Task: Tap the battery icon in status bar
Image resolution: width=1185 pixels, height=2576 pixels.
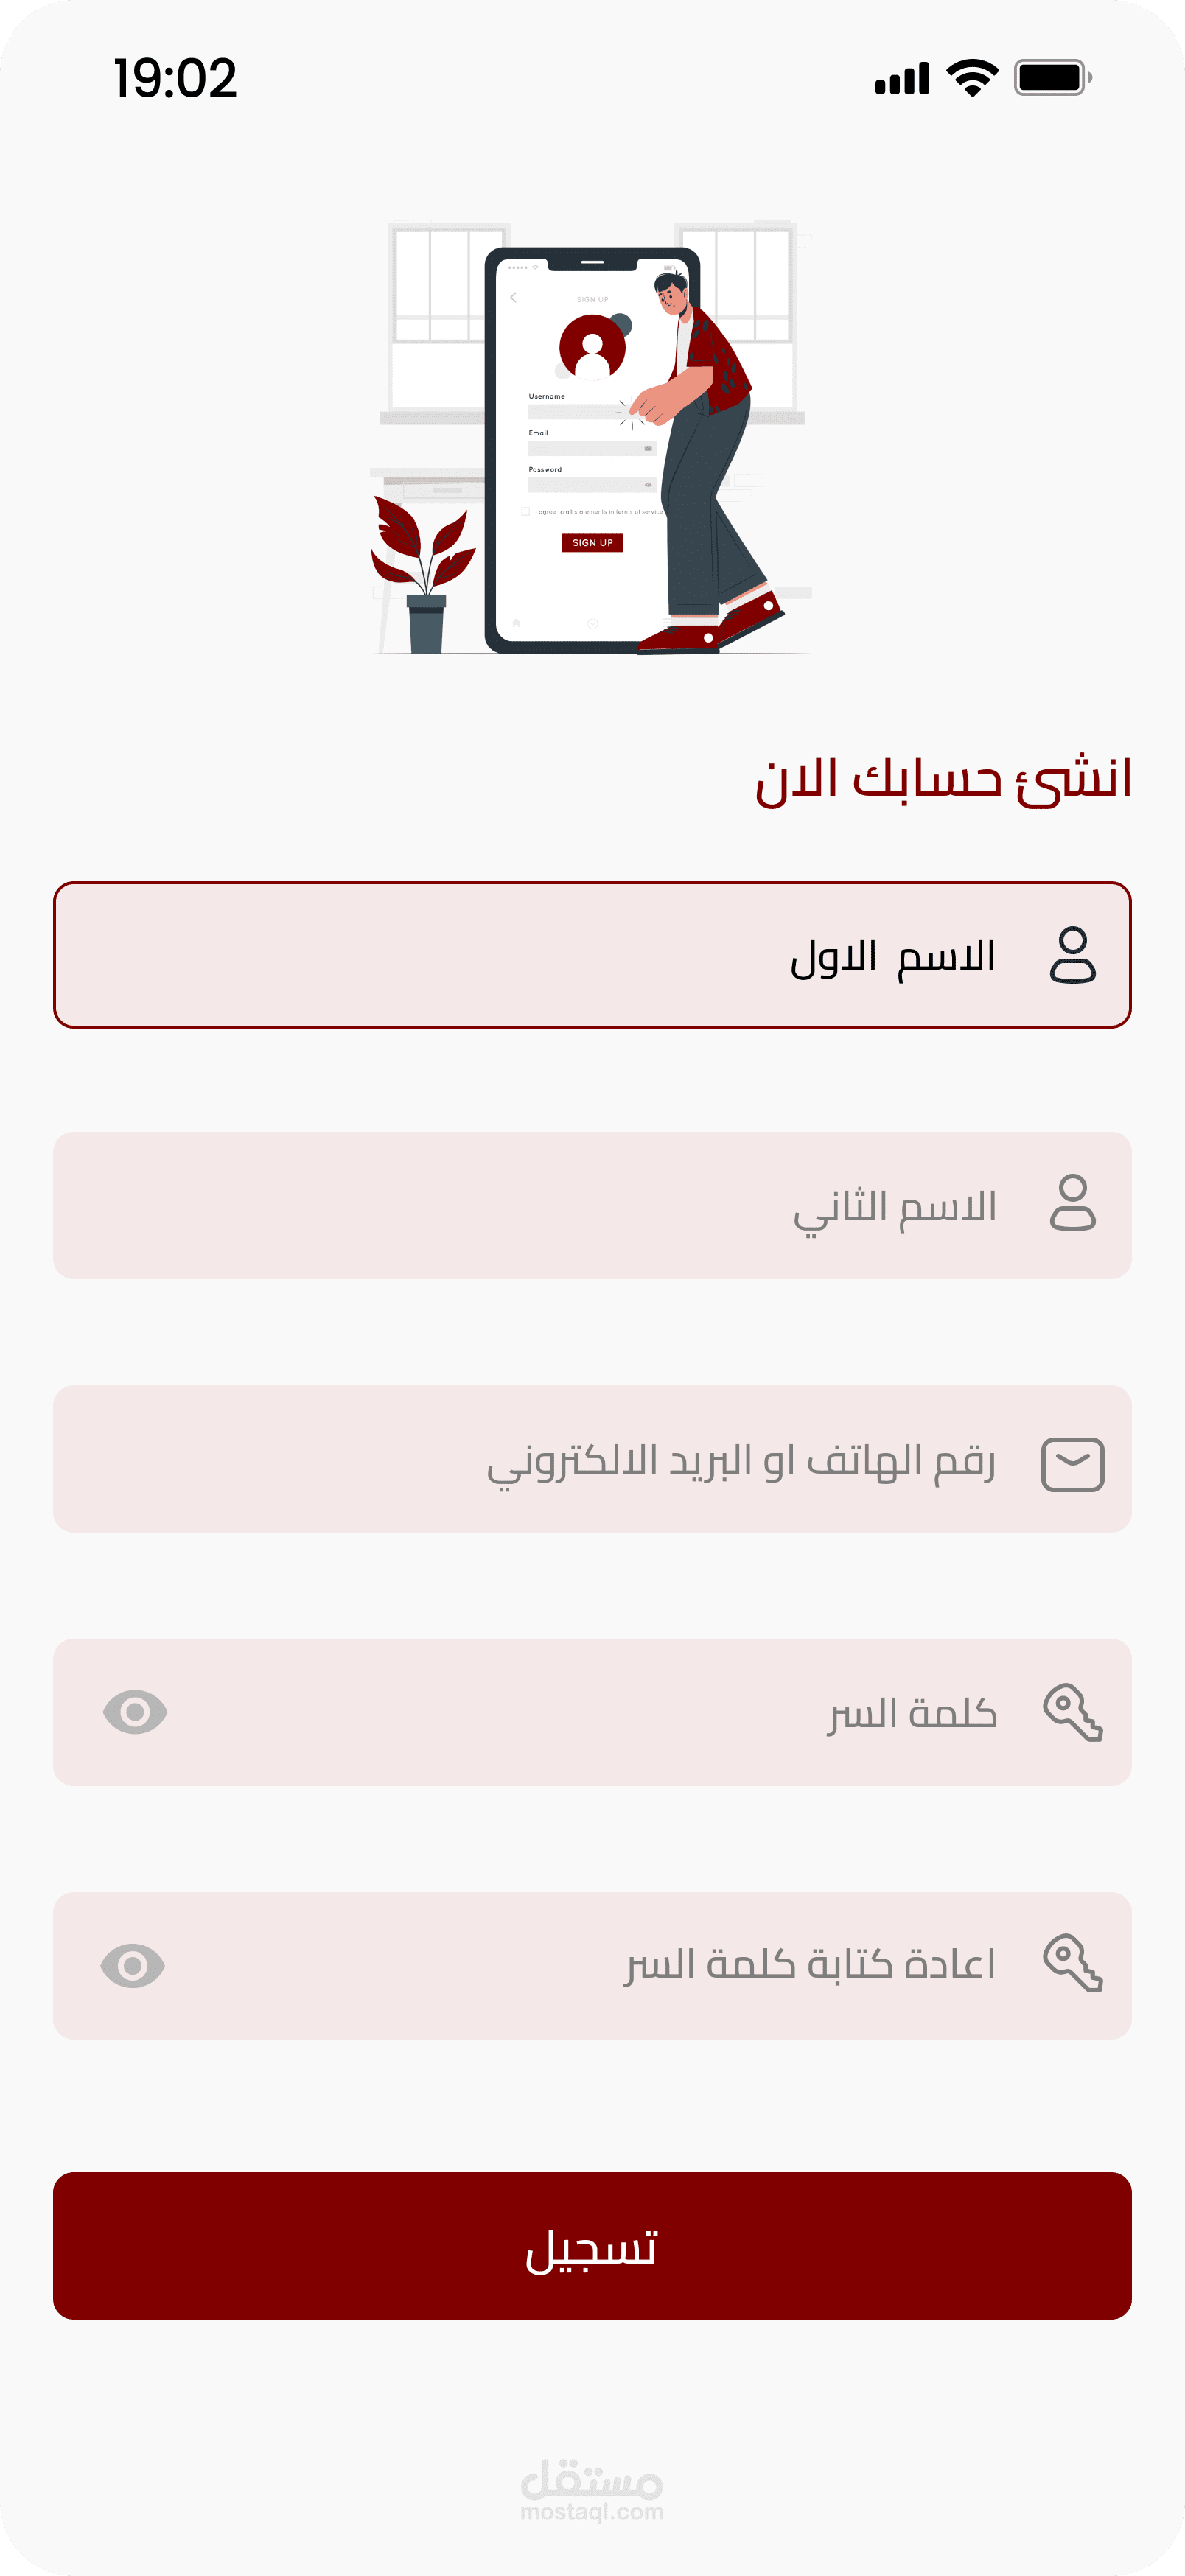Action: pos(1053,77)
